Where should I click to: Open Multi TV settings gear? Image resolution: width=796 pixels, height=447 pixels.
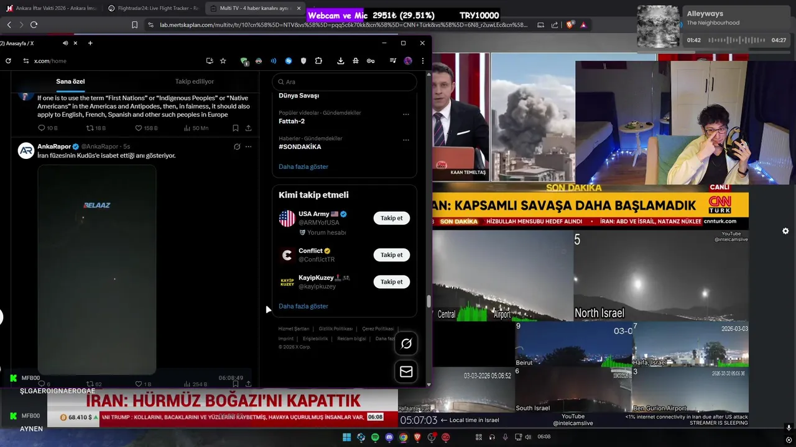[x=785, y=231]
